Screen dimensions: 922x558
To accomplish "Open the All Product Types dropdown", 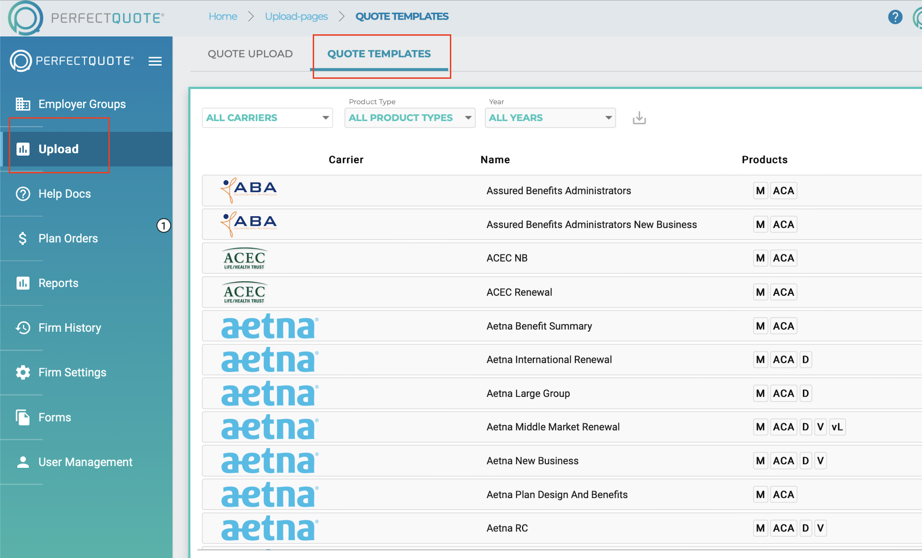I will 410,118.
